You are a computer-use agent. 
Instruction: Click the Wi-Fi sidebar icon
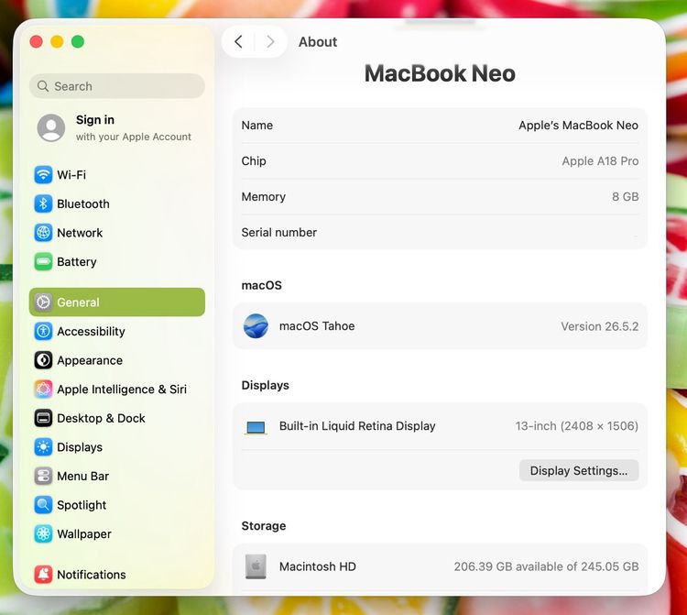pos(43,175)
